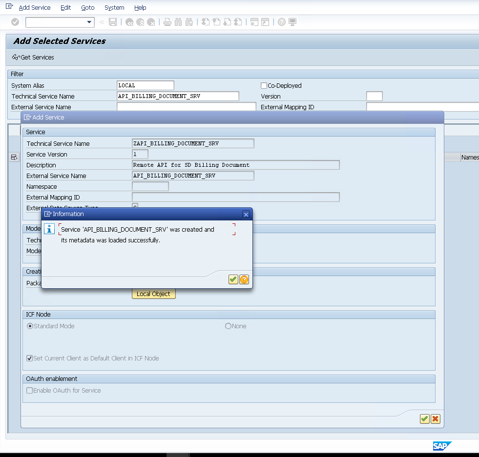This screenshot has width=479, height=457.
Task: Select the None radio button
Action: click(228, 326)
